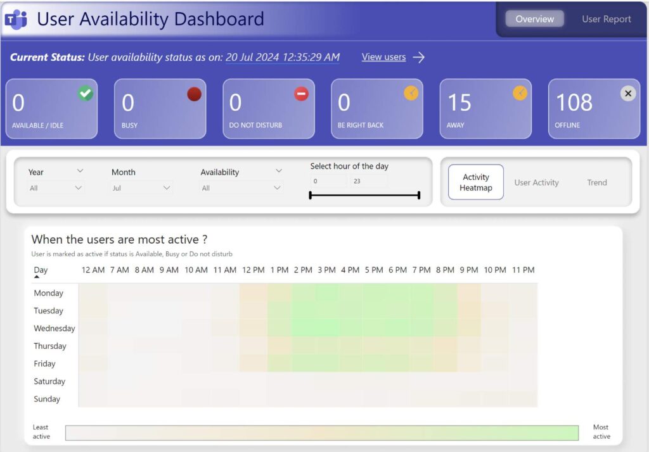Click the arrow next to View users
The height and width of the screenshot is (452, 649).
418,58
